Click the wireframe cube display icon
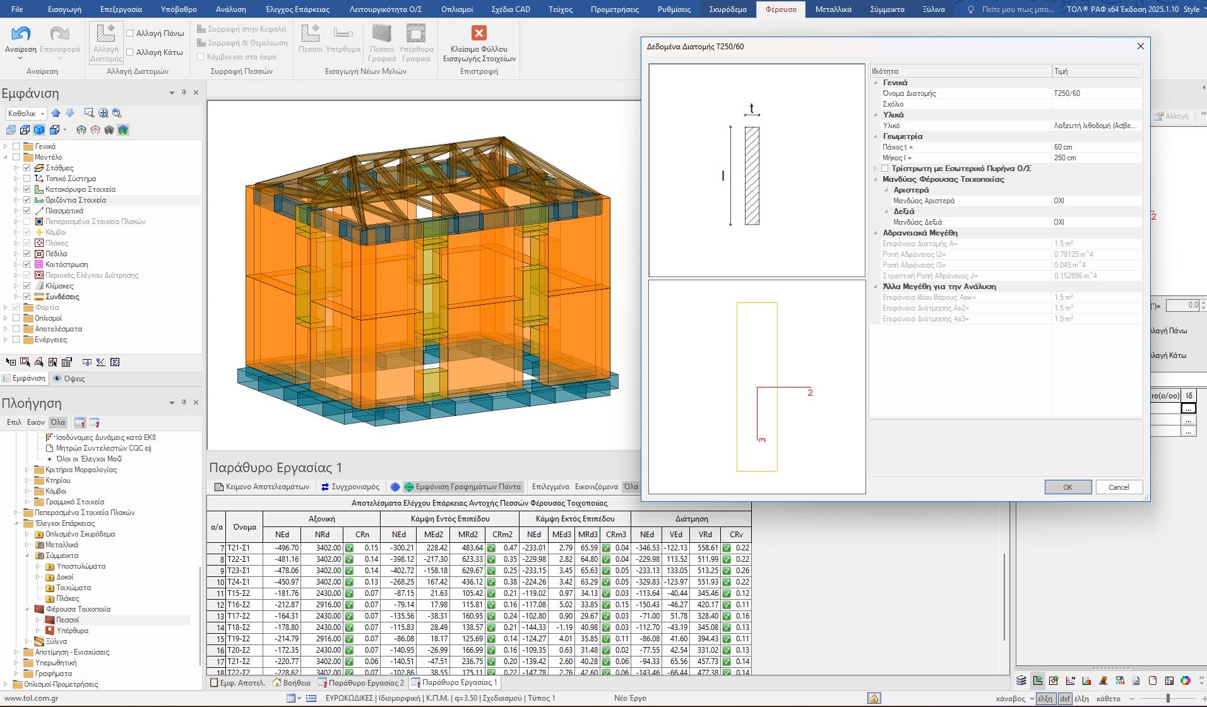 point(25,130)
